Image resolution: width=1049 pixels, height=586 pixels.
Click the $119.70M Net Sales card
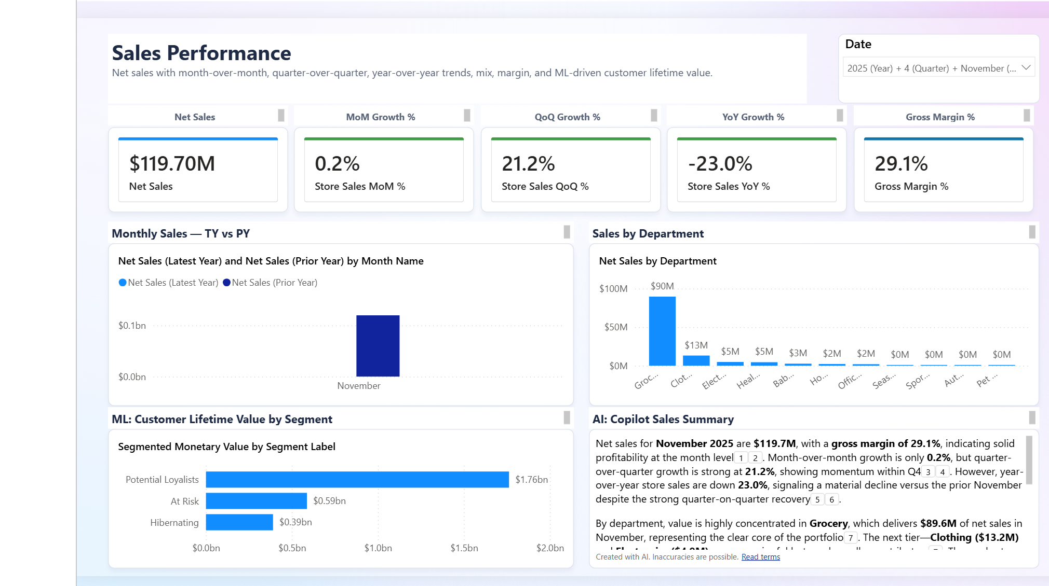pyautogui.click(x=198, y=170)
